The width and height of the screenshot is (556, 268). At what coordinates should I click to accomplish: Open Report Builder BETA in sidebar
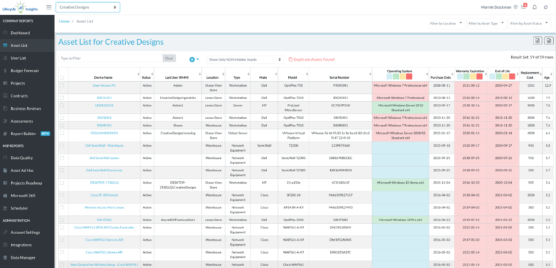point(28,134)
